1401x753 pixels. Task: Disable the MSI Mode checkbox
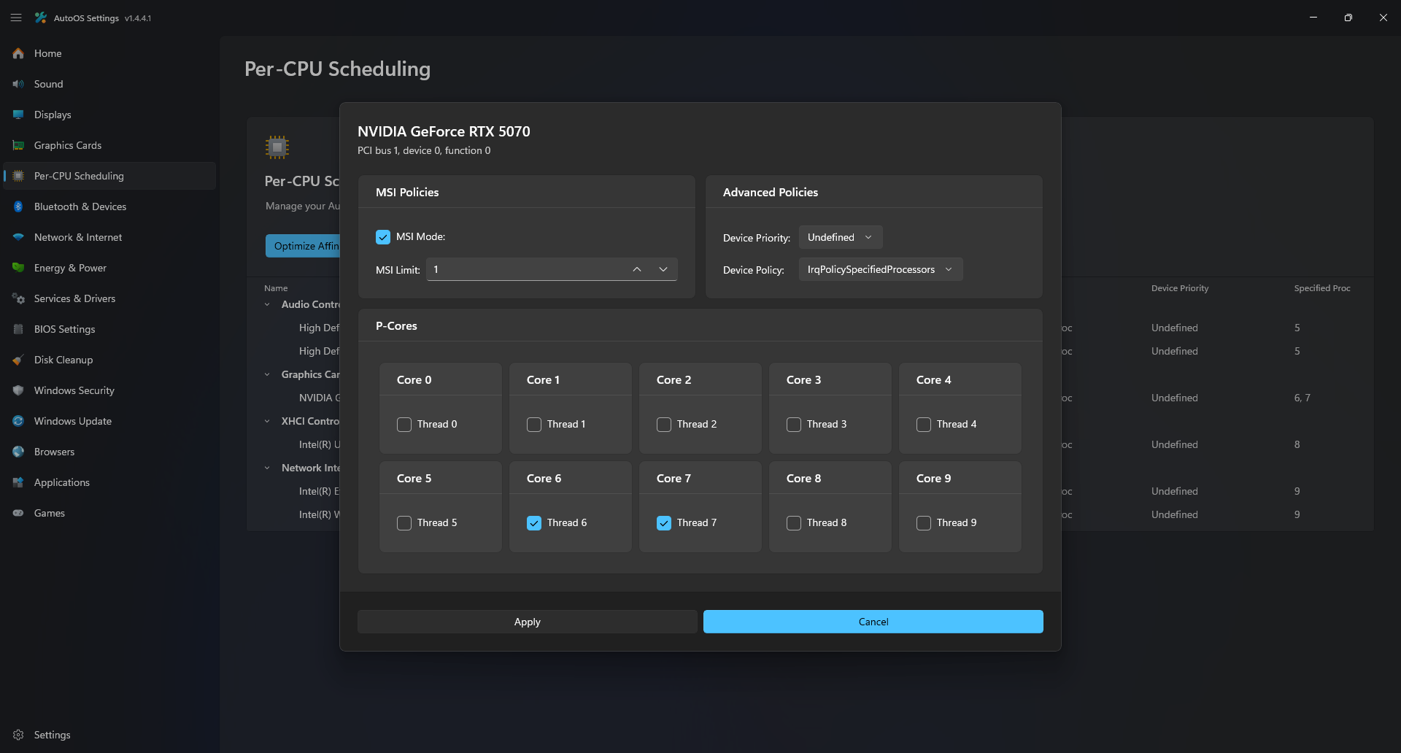383,237
